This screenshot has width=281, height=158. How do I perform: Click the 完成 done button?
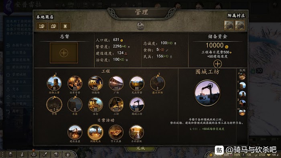(x=140, y=148)
